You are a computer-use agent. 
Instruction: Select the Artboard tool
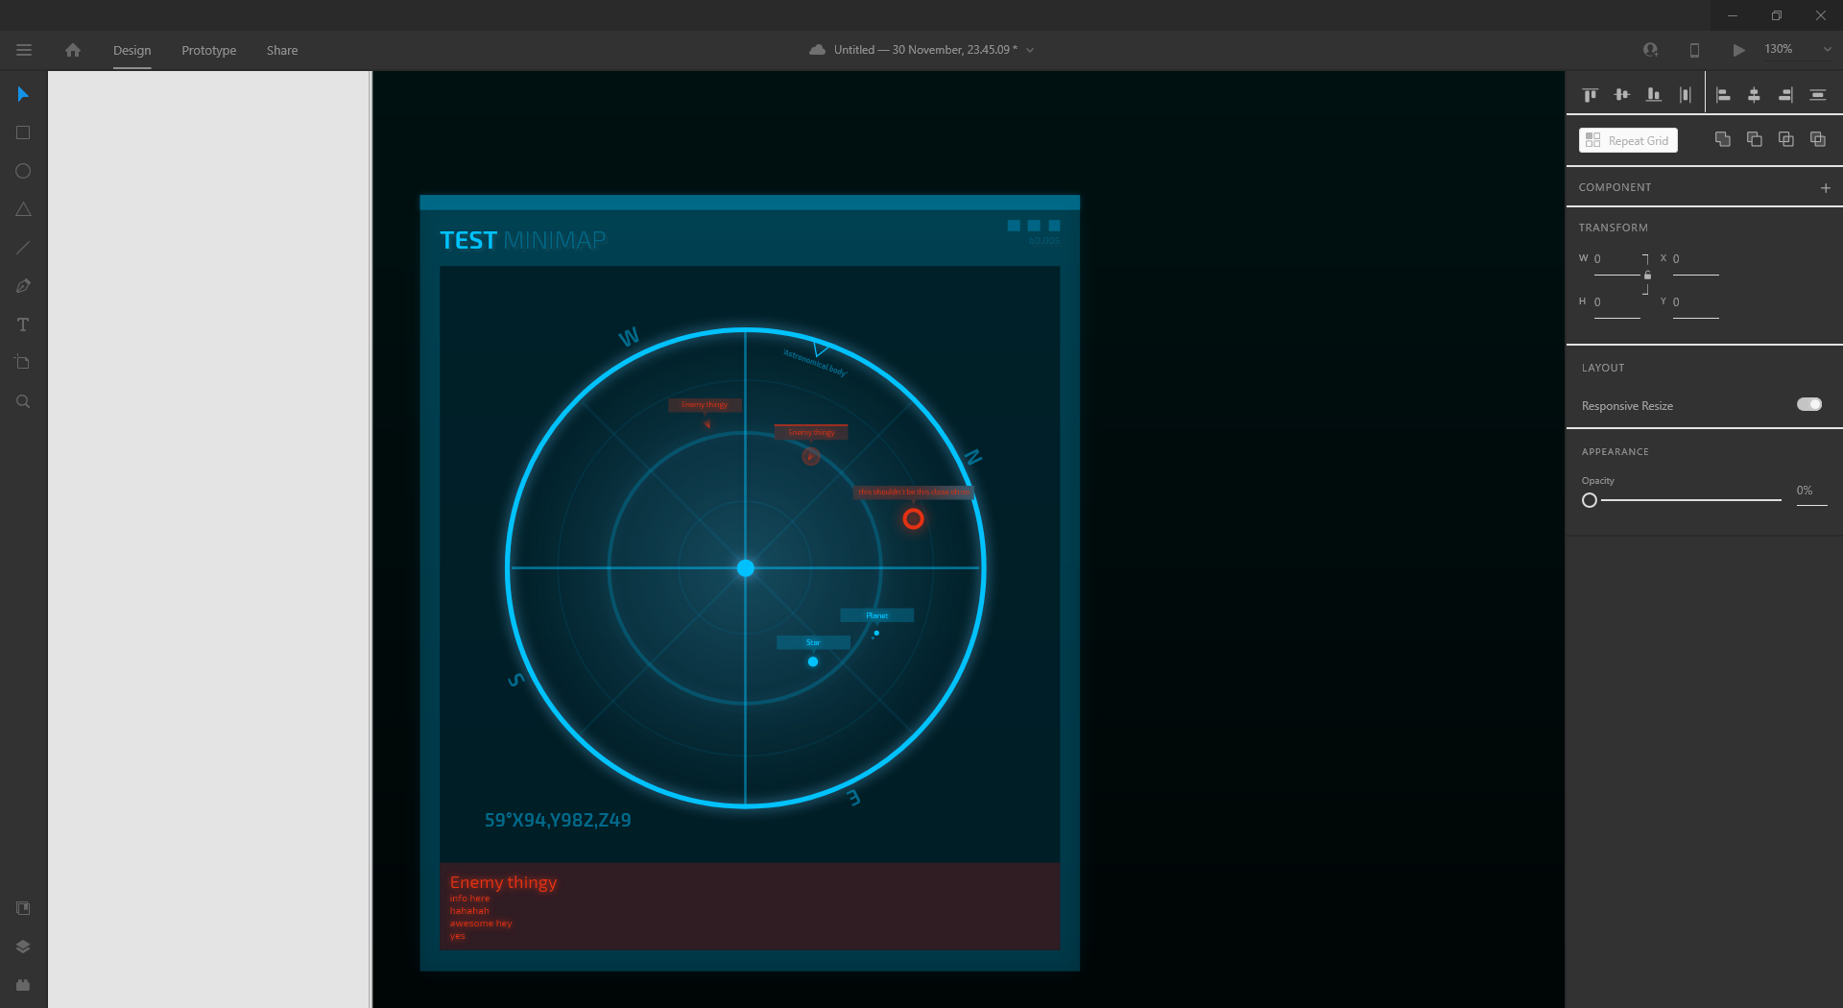pyautogui.click(x=23, y=363)
